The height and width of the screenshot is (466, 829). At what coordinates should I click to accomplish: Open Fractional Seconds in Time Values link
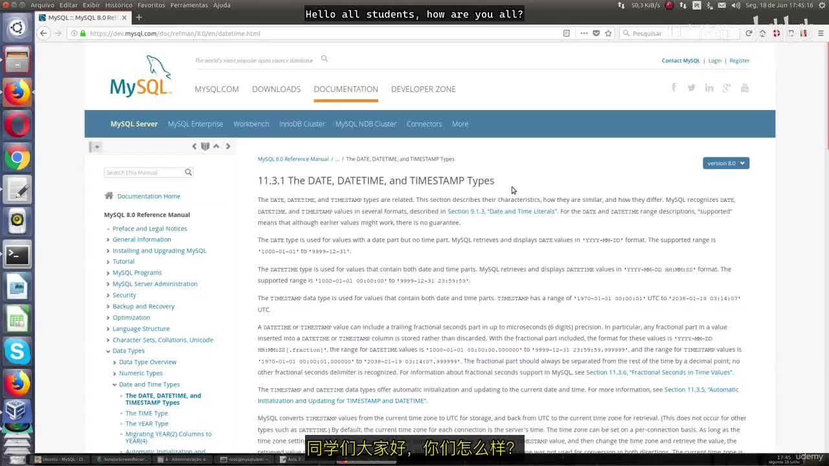(659, 372)
